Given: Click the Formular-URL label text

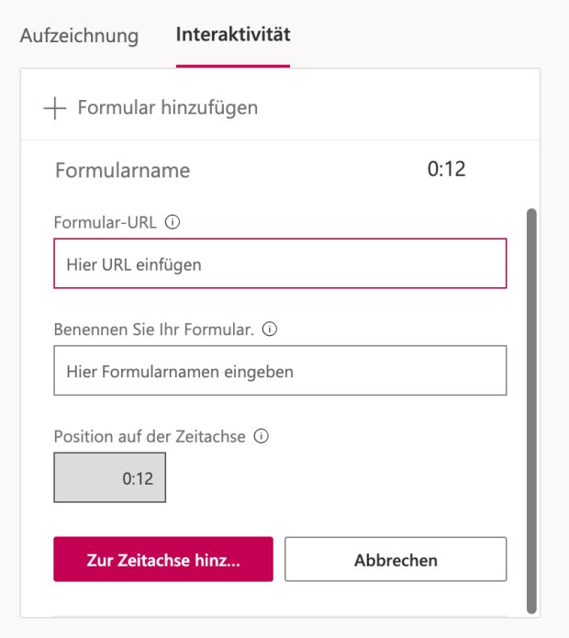Looking at the screenshot, I should point(106,221).
